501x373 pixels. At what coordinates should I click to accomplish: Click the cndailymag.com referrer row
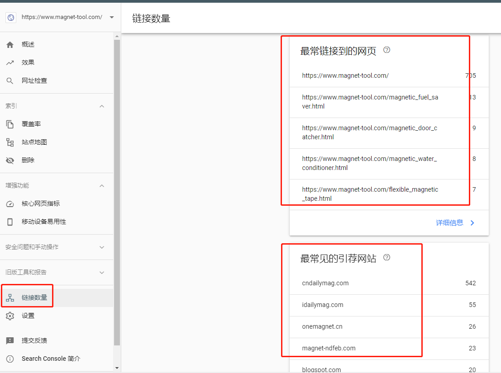(389, 283)
